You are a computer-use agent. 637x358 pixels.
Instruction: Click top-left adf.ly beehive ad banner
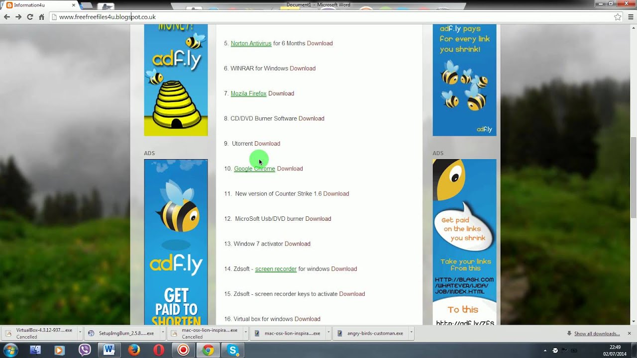(x=176, y=80)
